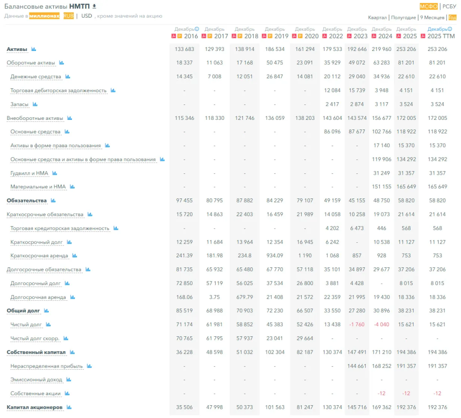Image resolution: width=461 pixels, height=418 pixels.
Task: Open chart icon for Собственный капитал
Action: (72, 353)
